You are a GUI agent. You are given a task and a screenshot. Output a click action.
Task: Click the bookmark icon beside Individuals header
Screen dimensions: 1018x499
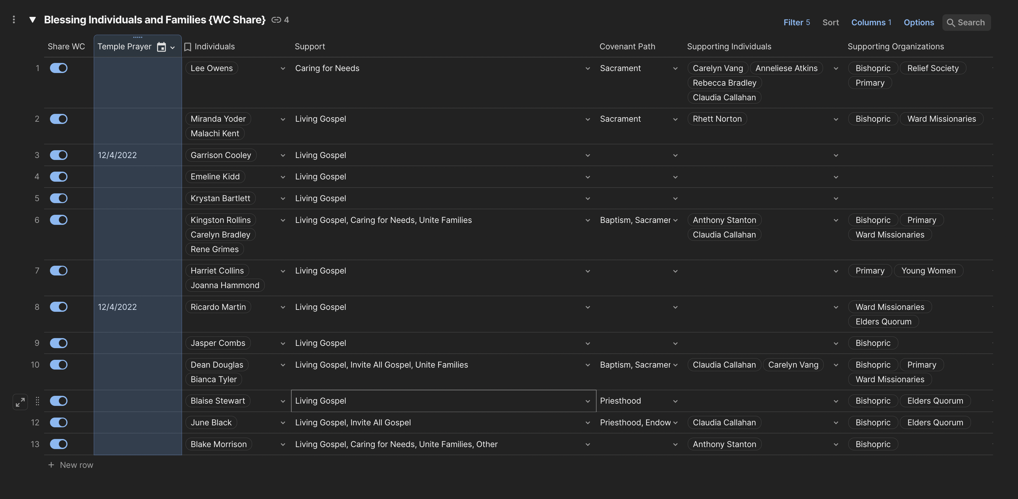188,47
